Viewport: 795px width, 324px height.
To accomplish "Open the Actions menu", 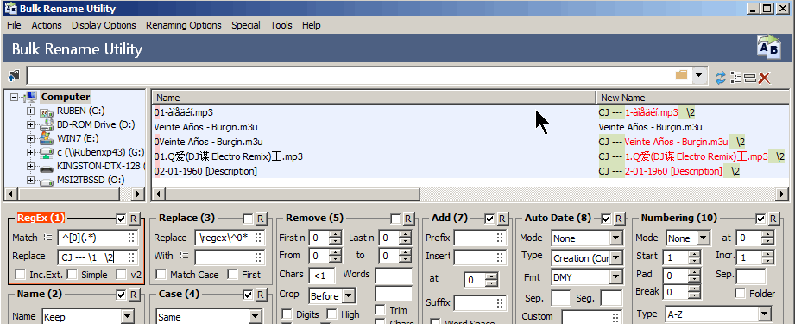I will pyautogui.click(x=47, y=25).
